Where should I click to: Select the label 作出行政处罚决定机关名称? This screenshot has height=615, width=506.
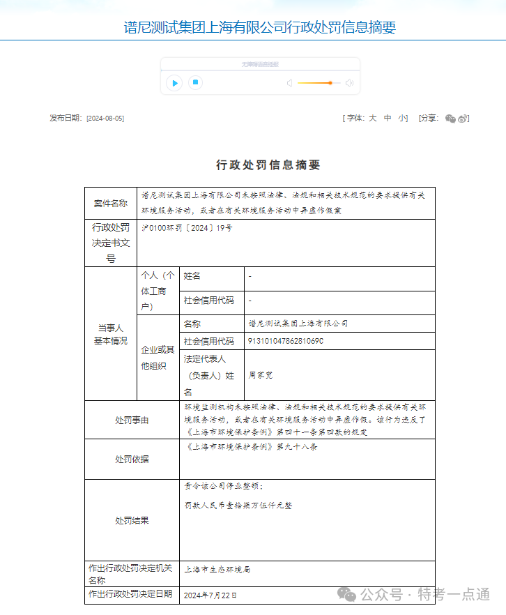pyautogui.click(x=130, y=574)
